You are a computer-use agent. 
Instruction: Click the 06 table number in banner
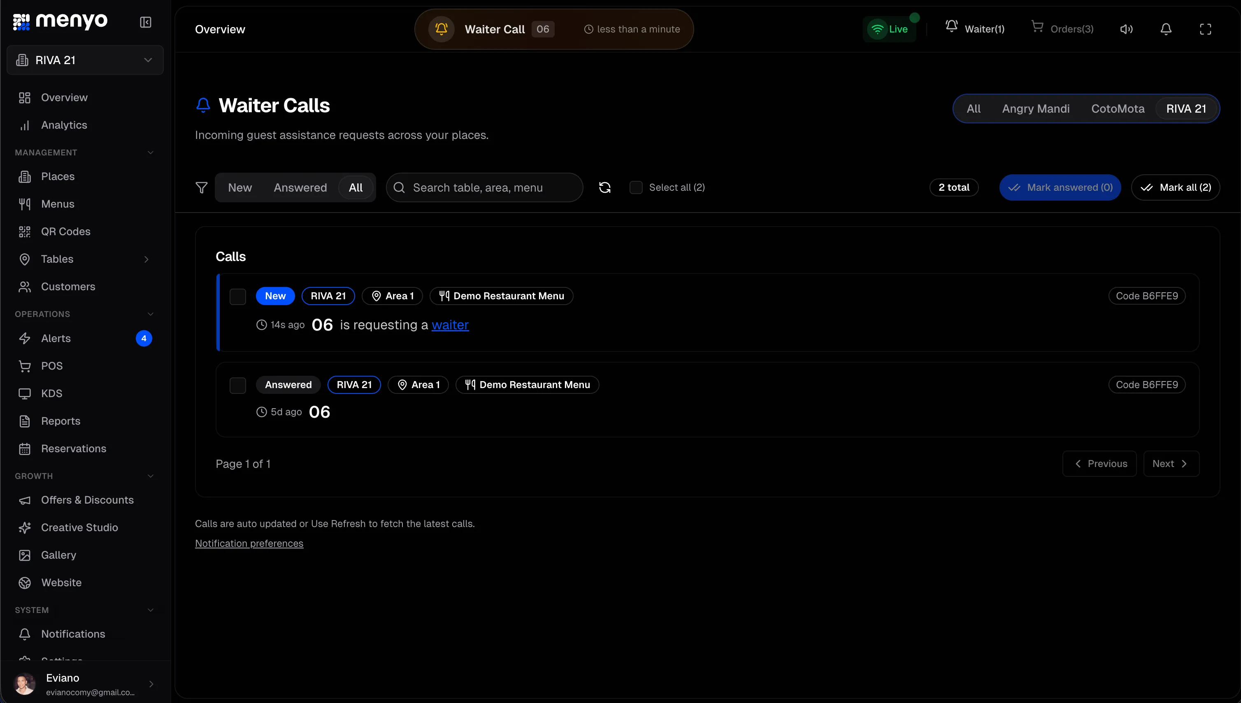tap(543, 29)
